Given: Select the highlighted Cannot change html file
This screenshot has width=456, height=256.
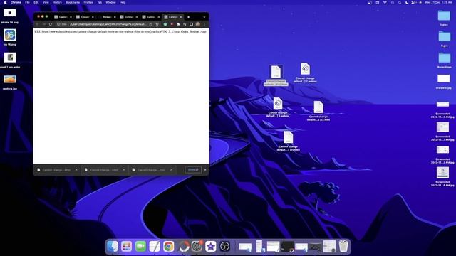Looking at the screenshot, I should click(x=276, y=75).
